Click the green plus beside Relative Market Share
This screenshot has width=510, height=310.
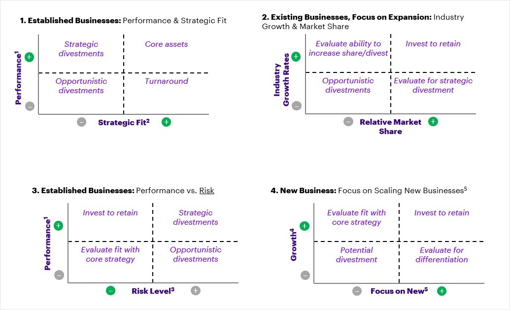(433, 122)
